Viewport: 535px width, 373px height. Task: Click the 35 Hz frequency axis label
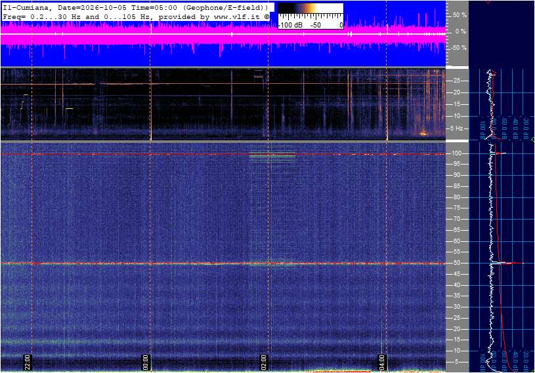click(x=457, y=296)
